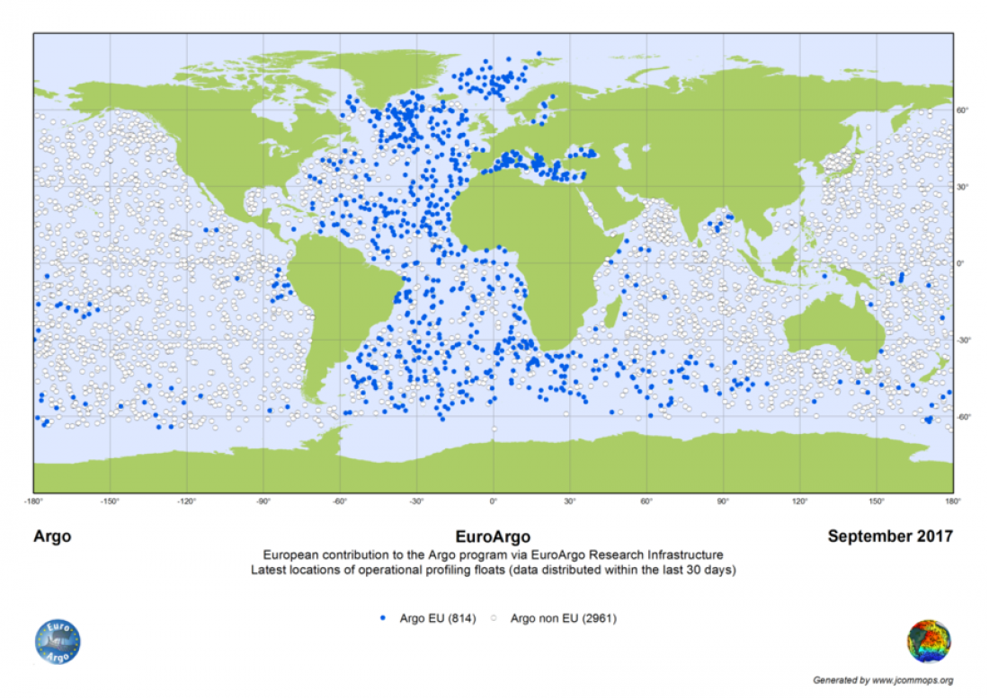
Task: Click the 'September 2017' date label
Action: coord(890,536)
